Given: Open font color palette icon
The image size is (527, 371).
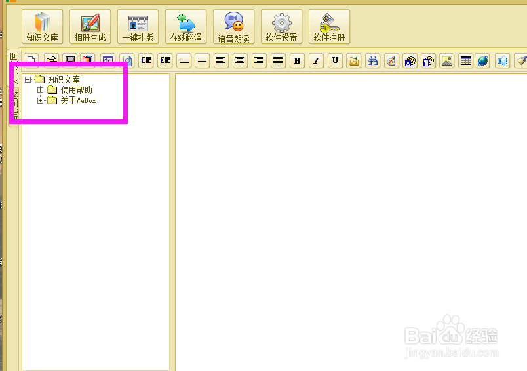Looking at the screenshot, I should tap(410, 61).
